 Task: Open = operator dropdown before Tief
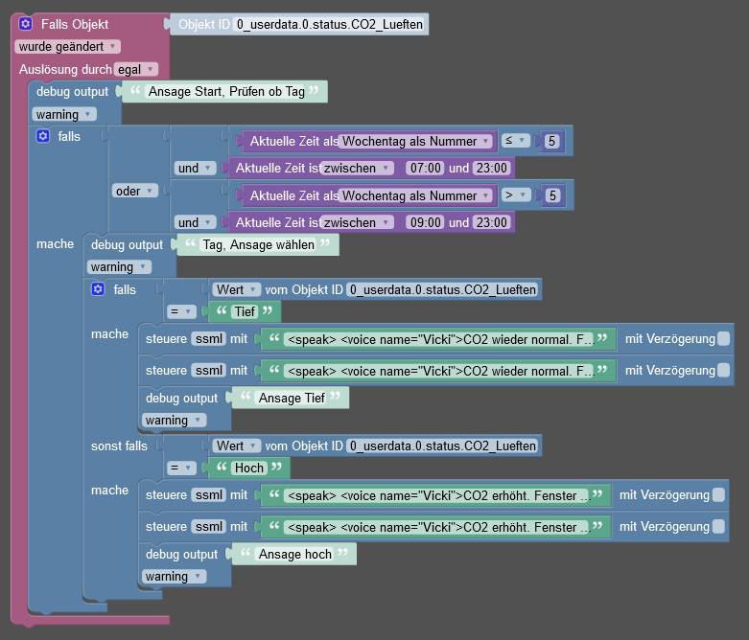pyautogui.click(x=181, y=311)
